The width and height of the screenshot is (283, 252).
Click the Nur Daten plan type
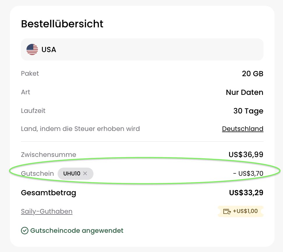(x=245, y=92)
